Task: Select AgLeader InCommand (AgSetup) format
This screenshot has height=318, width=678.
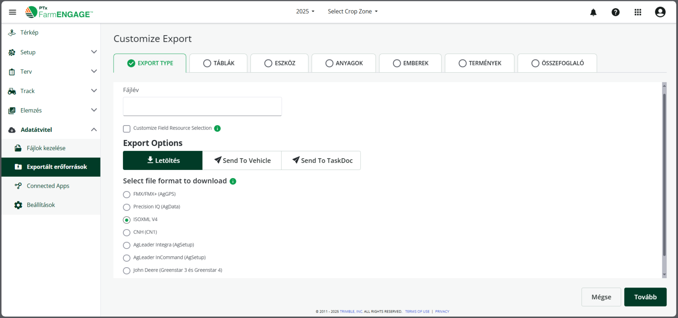Action: click(127, 258)
